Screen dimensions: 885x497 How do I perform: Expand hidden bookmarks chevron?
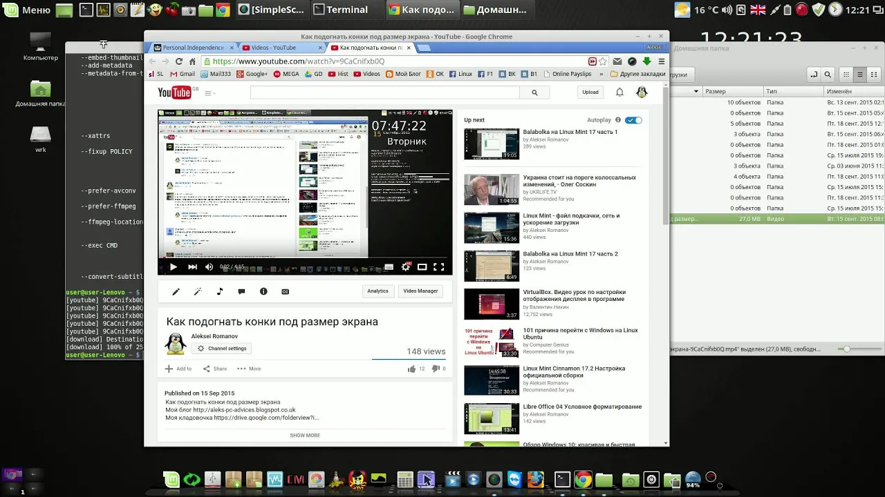tap(601, 74)
